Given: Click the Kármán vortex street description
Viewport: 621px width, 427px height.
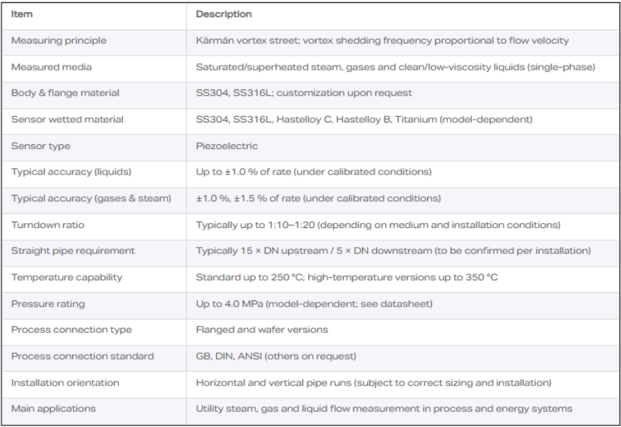Looking at the screenshot, I should pos(382,41).
